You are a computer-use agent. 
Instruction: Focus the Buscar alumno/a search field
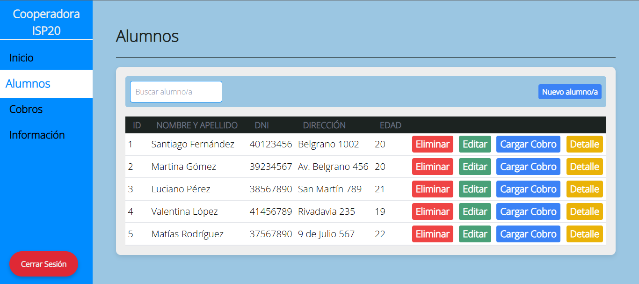tap(176, 92)
